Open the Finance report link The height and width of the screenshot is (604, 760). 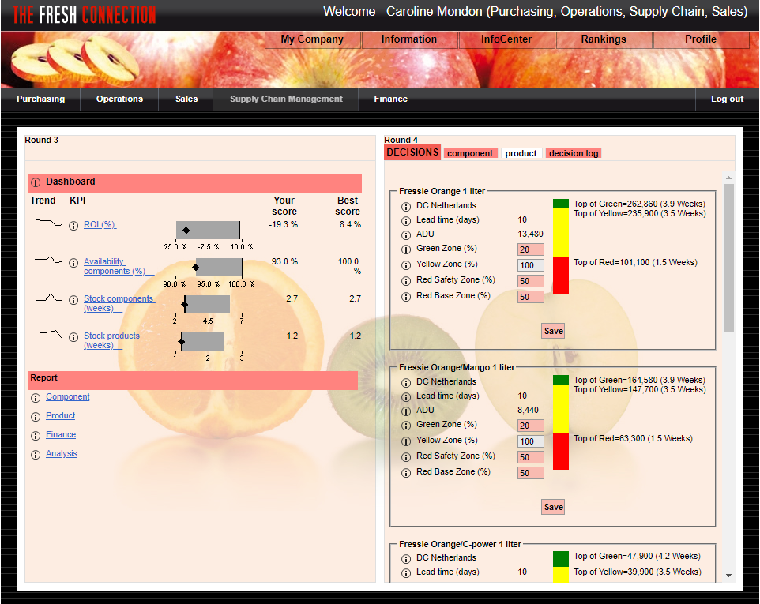(61, 434)
